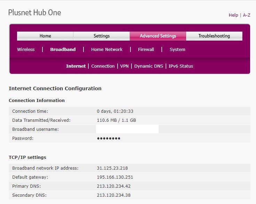Open the A-Z index link

pyautogui.click(x=246, y=15)
